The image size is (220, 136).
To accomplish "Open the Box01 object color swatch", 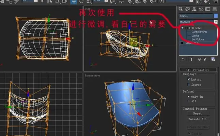I will [x=216, y=16].
